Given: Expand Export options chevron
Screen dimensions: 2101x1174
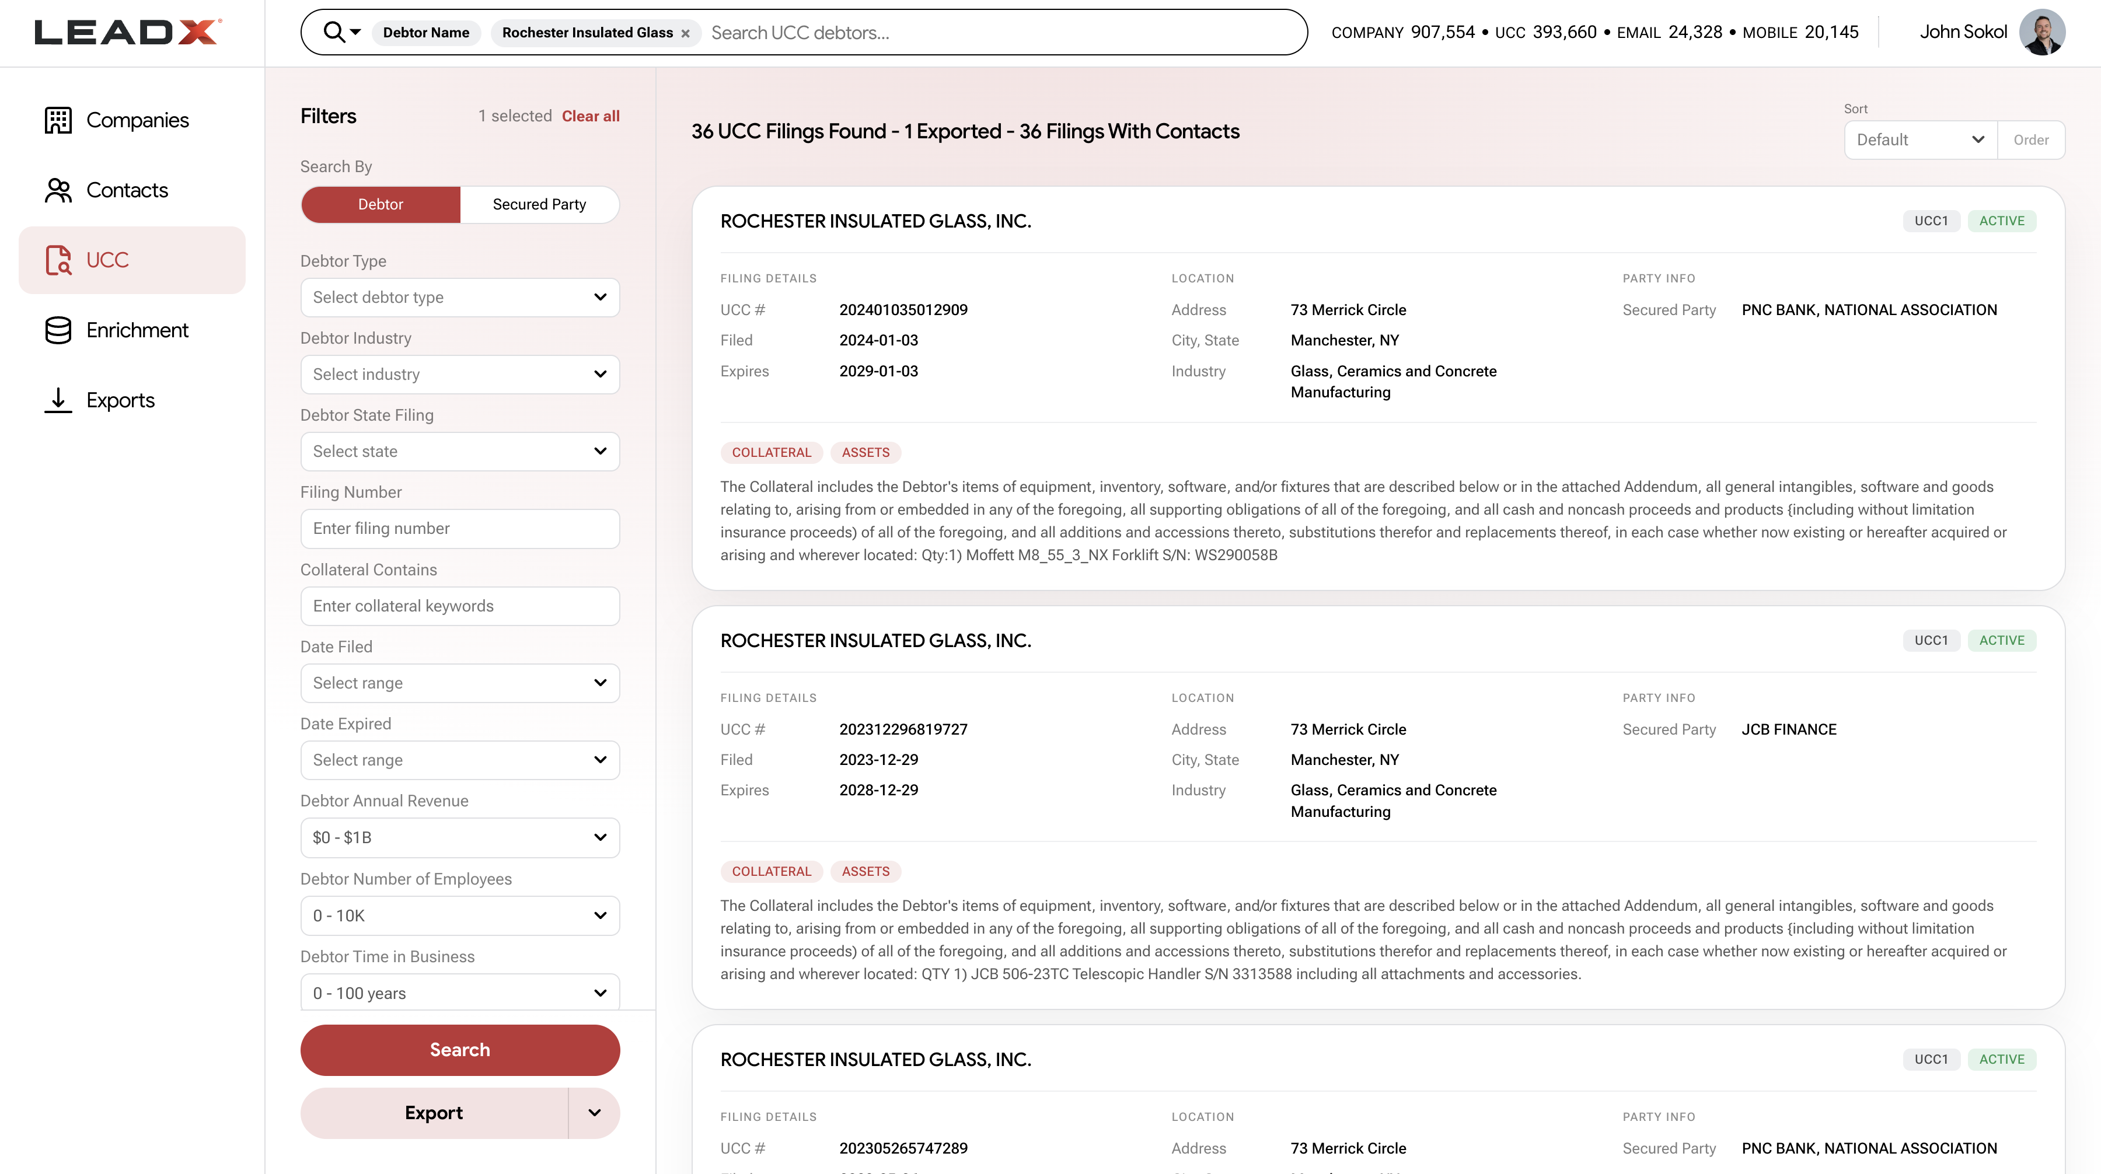Looking at the screenshot, I should (x=595, y=1113).
